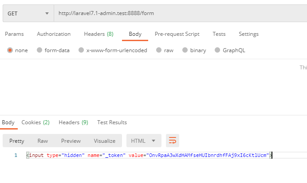Viewport: 307px width, 183px height.
Task: Open the response Body tab
Action: point(8,122)
